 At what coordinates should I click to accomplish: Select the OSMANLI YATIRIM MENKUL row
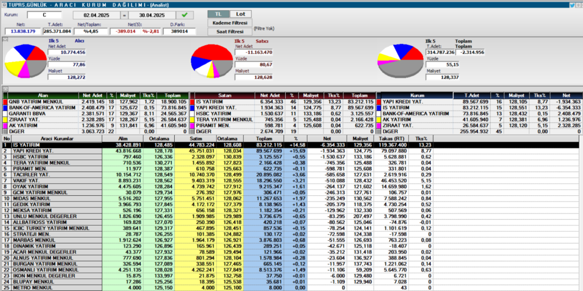[x=290, y=270]
